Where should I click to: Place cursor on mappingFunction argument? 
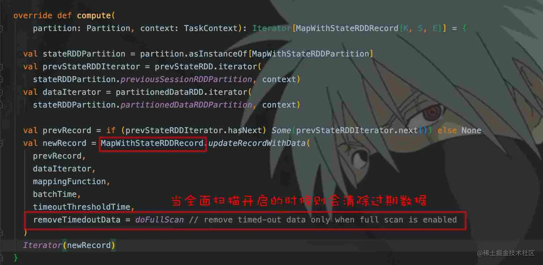coord(69,182)
